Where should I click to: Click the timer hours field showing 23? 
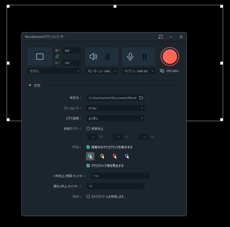[92, 137]
